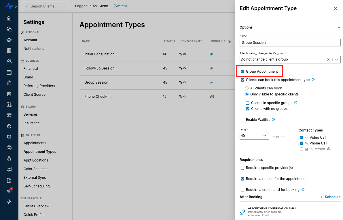Open the shield sidebar icon
This screenshot has height=220, width=343.
[9, 137]
